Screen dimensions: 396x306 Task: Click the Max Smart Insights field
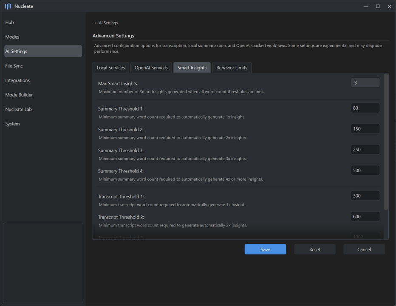365,83
